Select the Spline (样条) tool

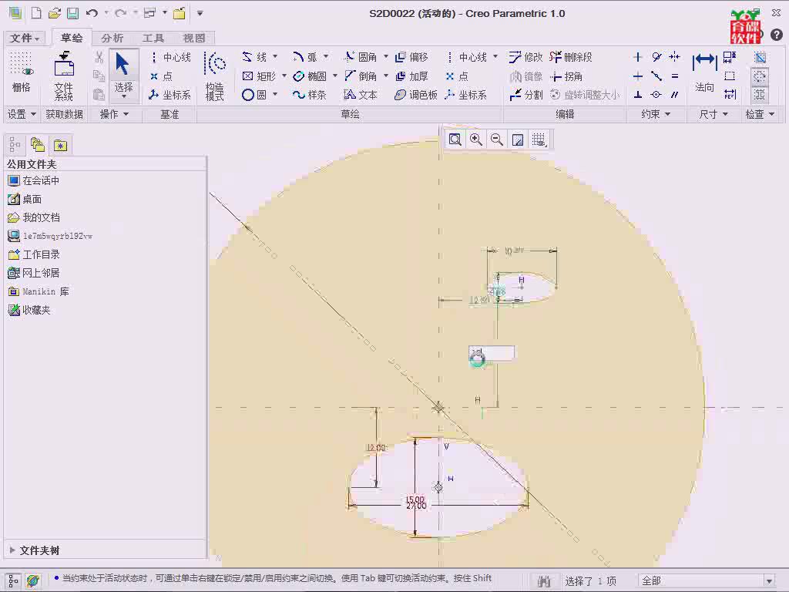[310, 95]
